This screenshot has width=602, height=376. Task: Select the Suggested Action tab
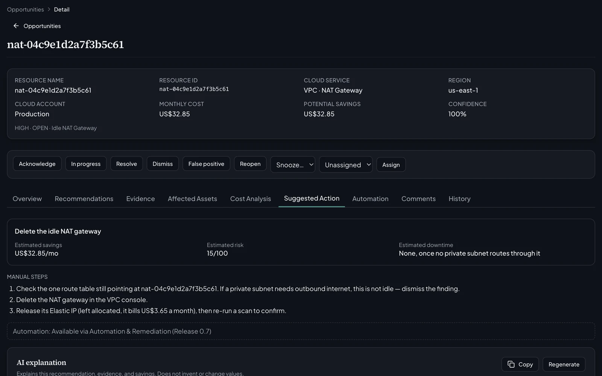click(x=312, y=199)
